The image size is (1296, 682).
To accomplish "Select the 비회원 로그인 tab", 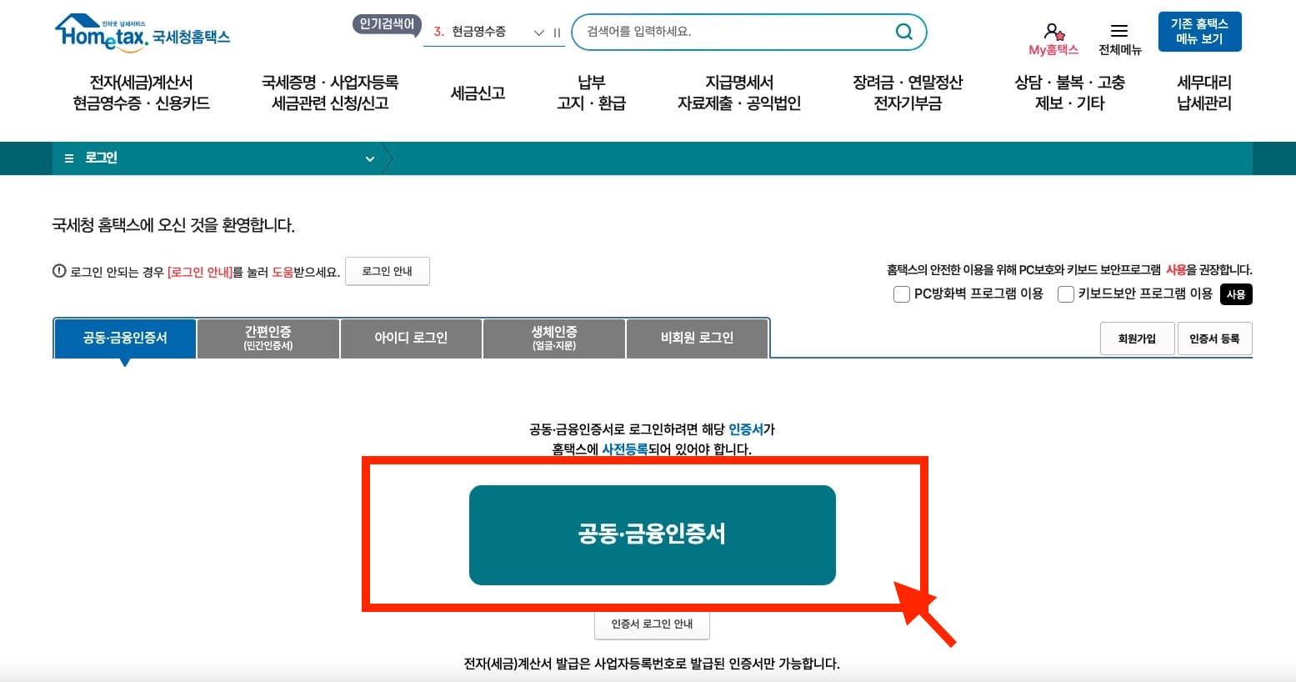I will click(697, 338).
